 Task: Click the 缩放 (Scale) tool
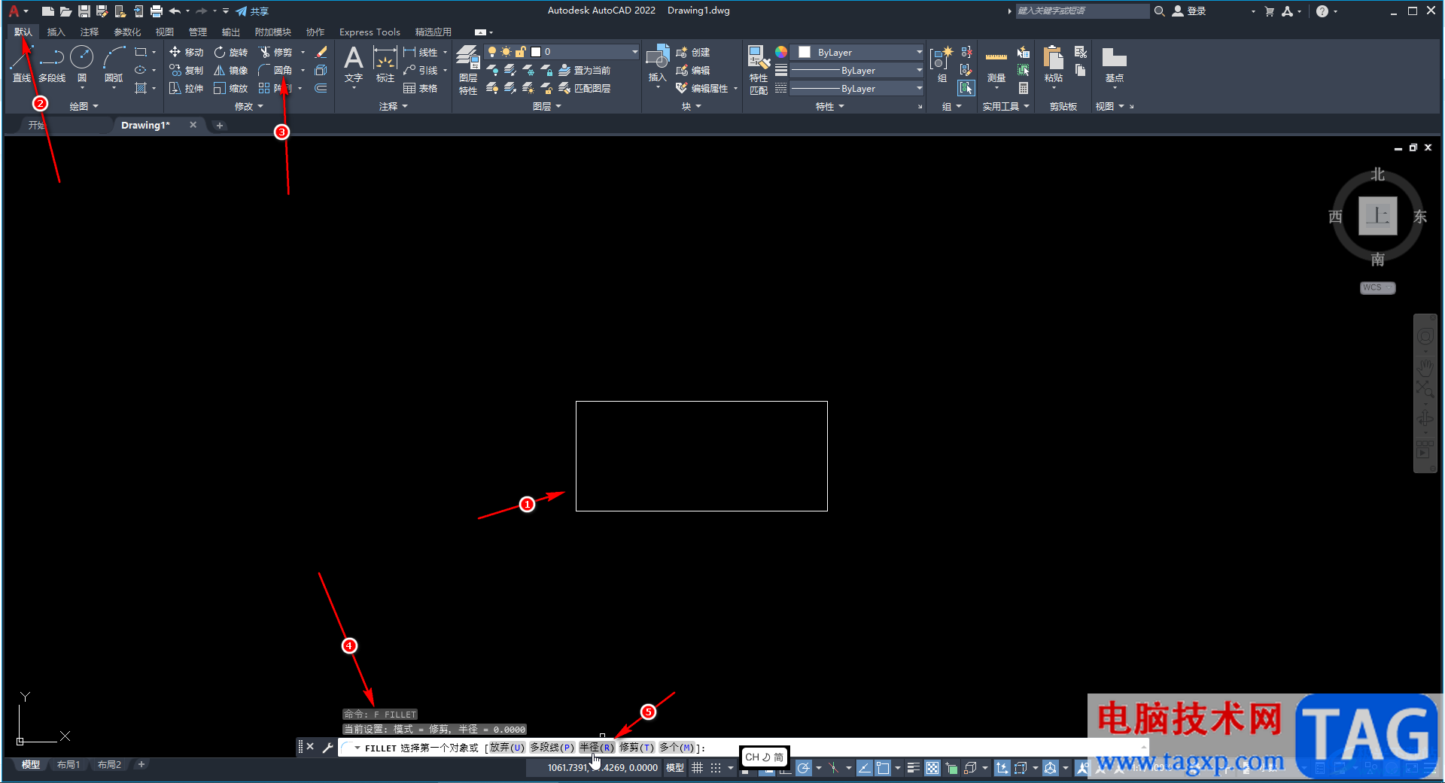tap(230, 88)
